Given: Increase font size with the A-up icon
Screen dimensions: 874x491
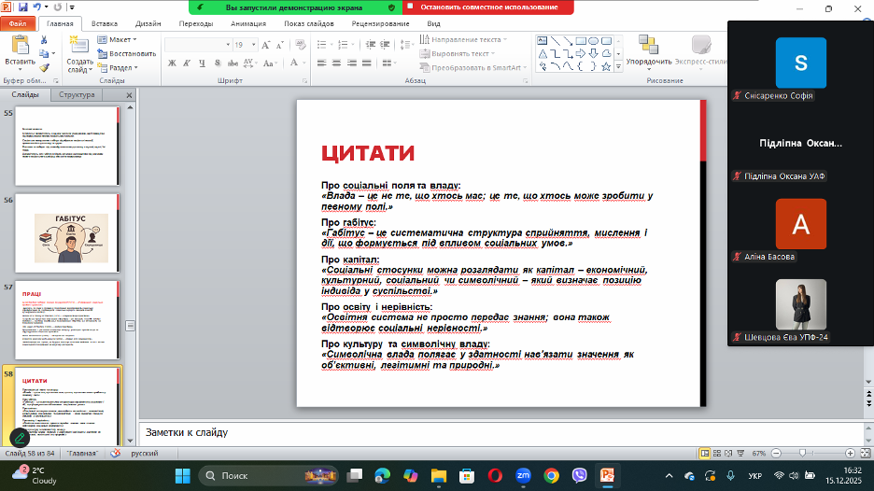Looking at the screenshot, I should pyautogui.click(x=266, y=45).
